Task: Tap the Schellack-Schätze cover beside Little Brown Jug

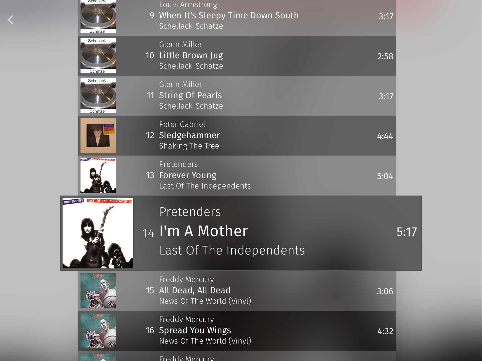Action: pos(98,56)
